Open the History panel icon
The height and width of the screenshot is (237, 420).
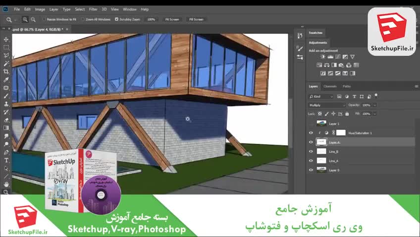300,36
